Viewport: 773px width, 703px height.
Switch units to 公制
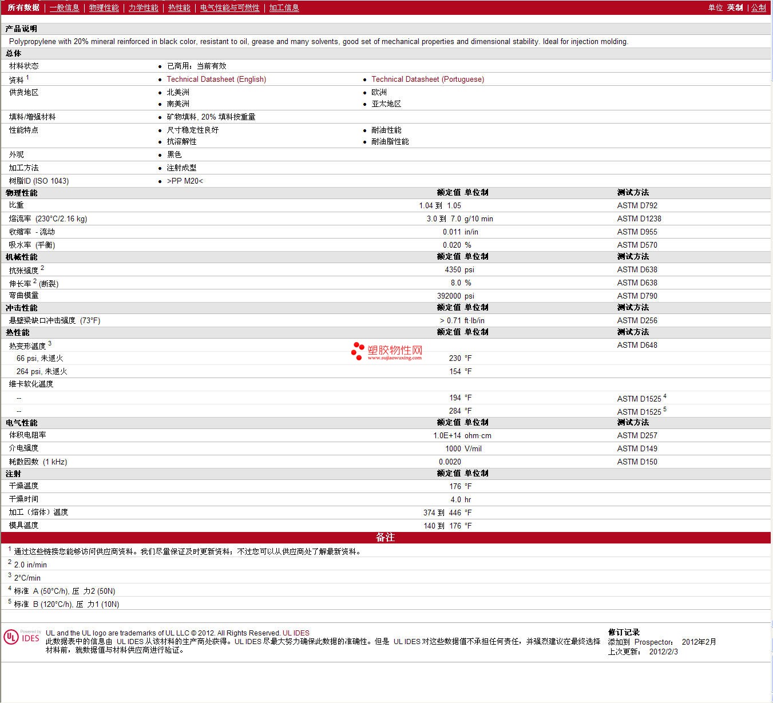pos(759,7)
